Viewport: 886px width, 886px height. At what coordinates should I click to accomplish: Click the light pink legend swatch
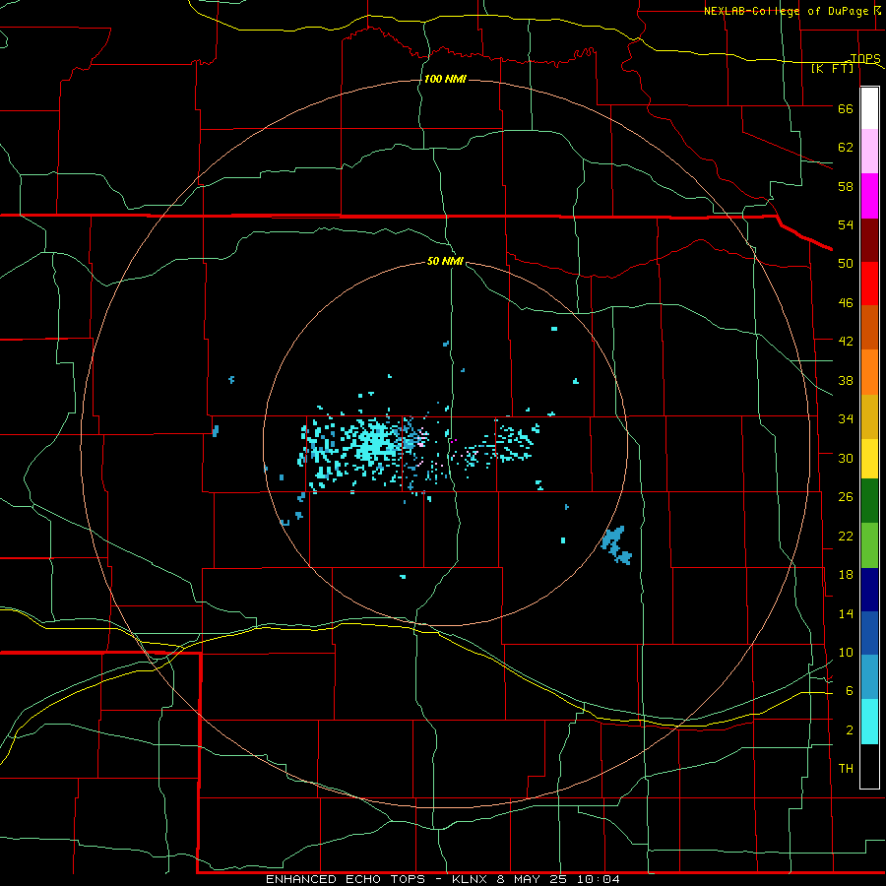coord(869,152)
